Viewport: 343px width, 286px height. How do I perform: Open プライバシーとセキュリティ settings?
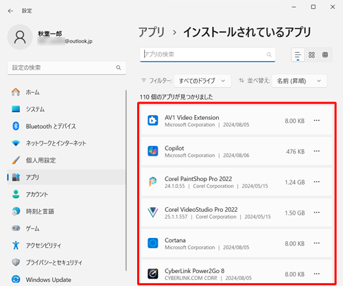(x=67, y=262)
